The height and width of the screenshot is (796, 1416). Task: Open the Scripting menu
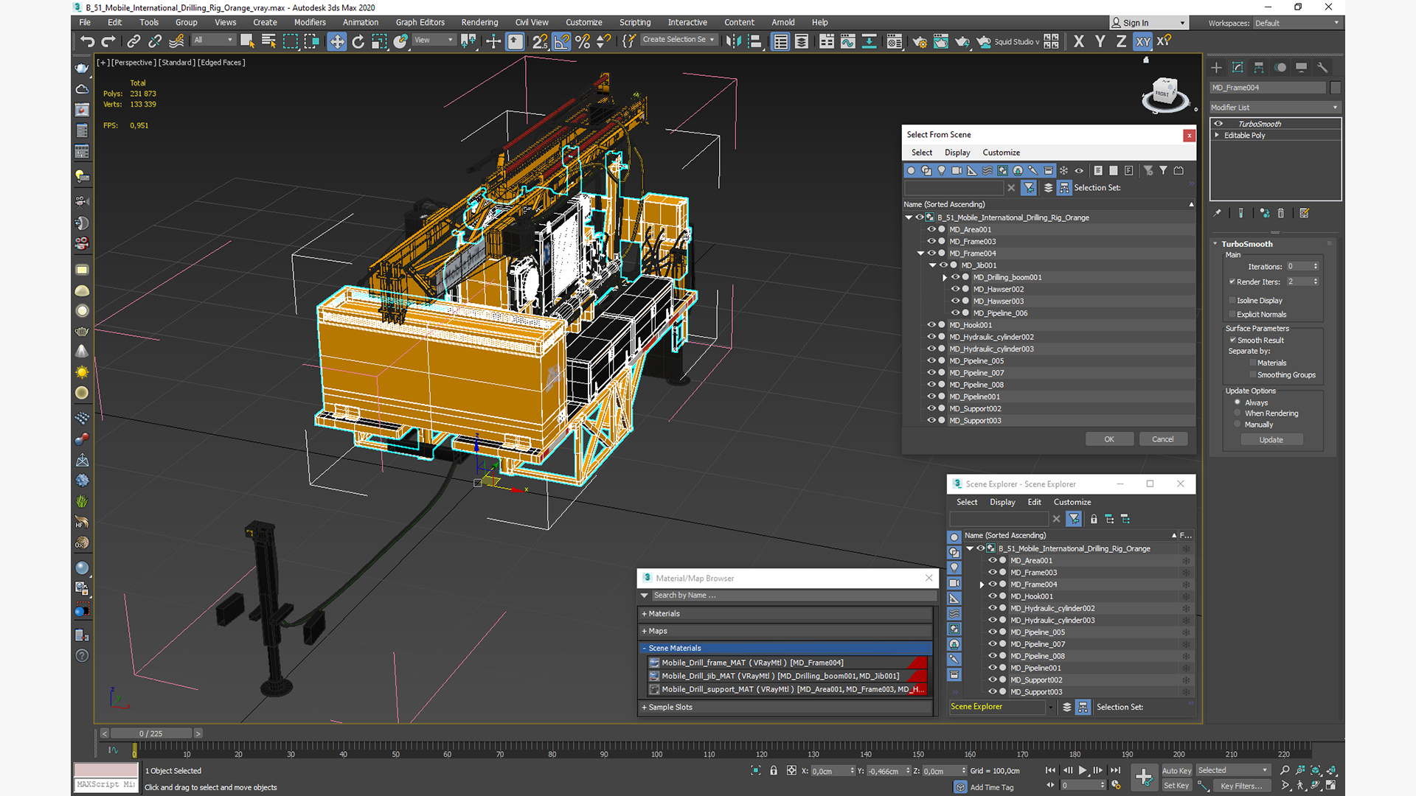pyautogui.click(x=634, y=22)
